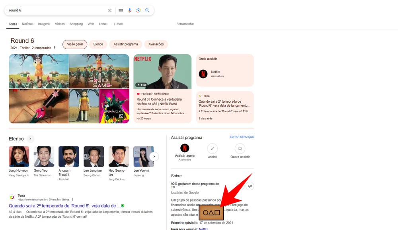The width and height of the screenshot is (398, 230).
Task: Select the Avaliações chip
Action: pyautogui.click(x=156, y=44)
